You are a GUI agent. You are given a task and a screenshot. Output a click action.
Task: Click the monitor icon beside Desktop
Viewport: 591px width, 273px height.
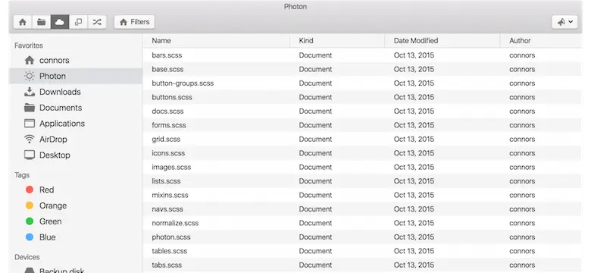30,155
